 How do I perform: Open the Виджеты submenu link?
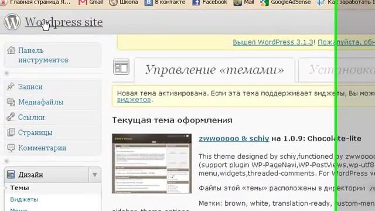click(24, 199)
